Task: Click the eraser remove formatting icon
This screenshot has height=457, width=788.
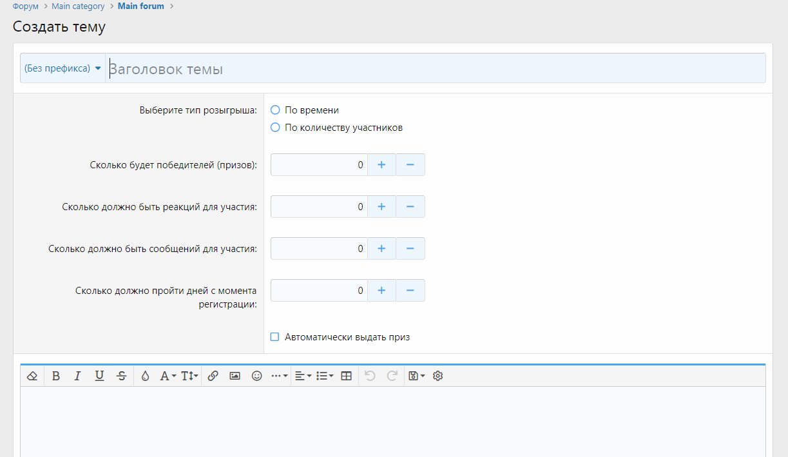Action: (32, 376)
